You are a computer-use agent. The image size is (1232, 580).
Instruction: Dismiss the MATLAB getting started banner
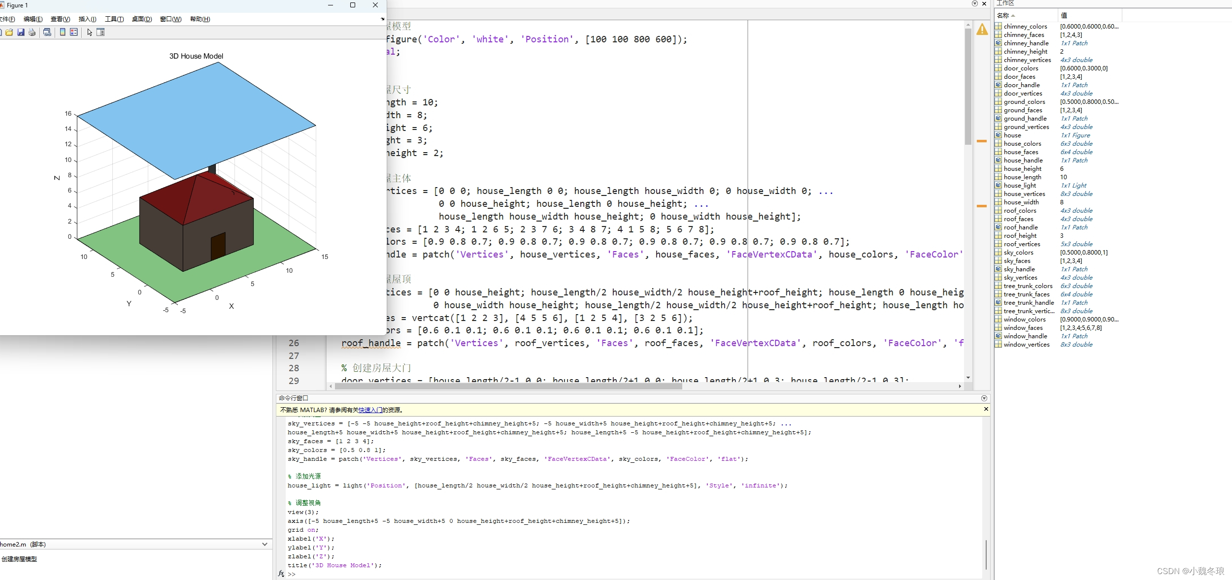(986, 409)
